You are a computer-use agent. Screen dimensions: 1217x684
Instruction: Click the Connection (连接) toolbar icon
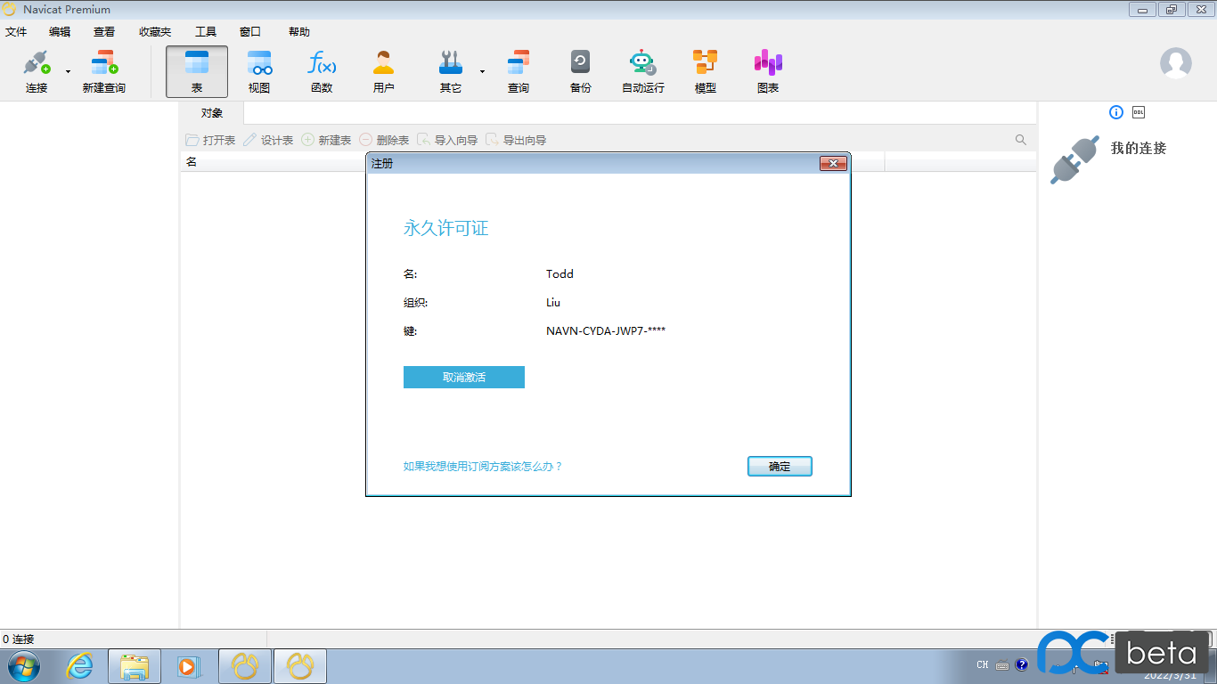(37, 71)
